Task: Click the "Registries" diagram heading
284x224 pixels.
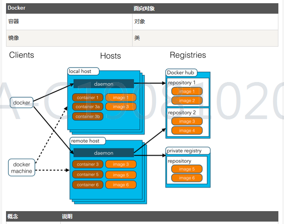Action: pos(188,55)
